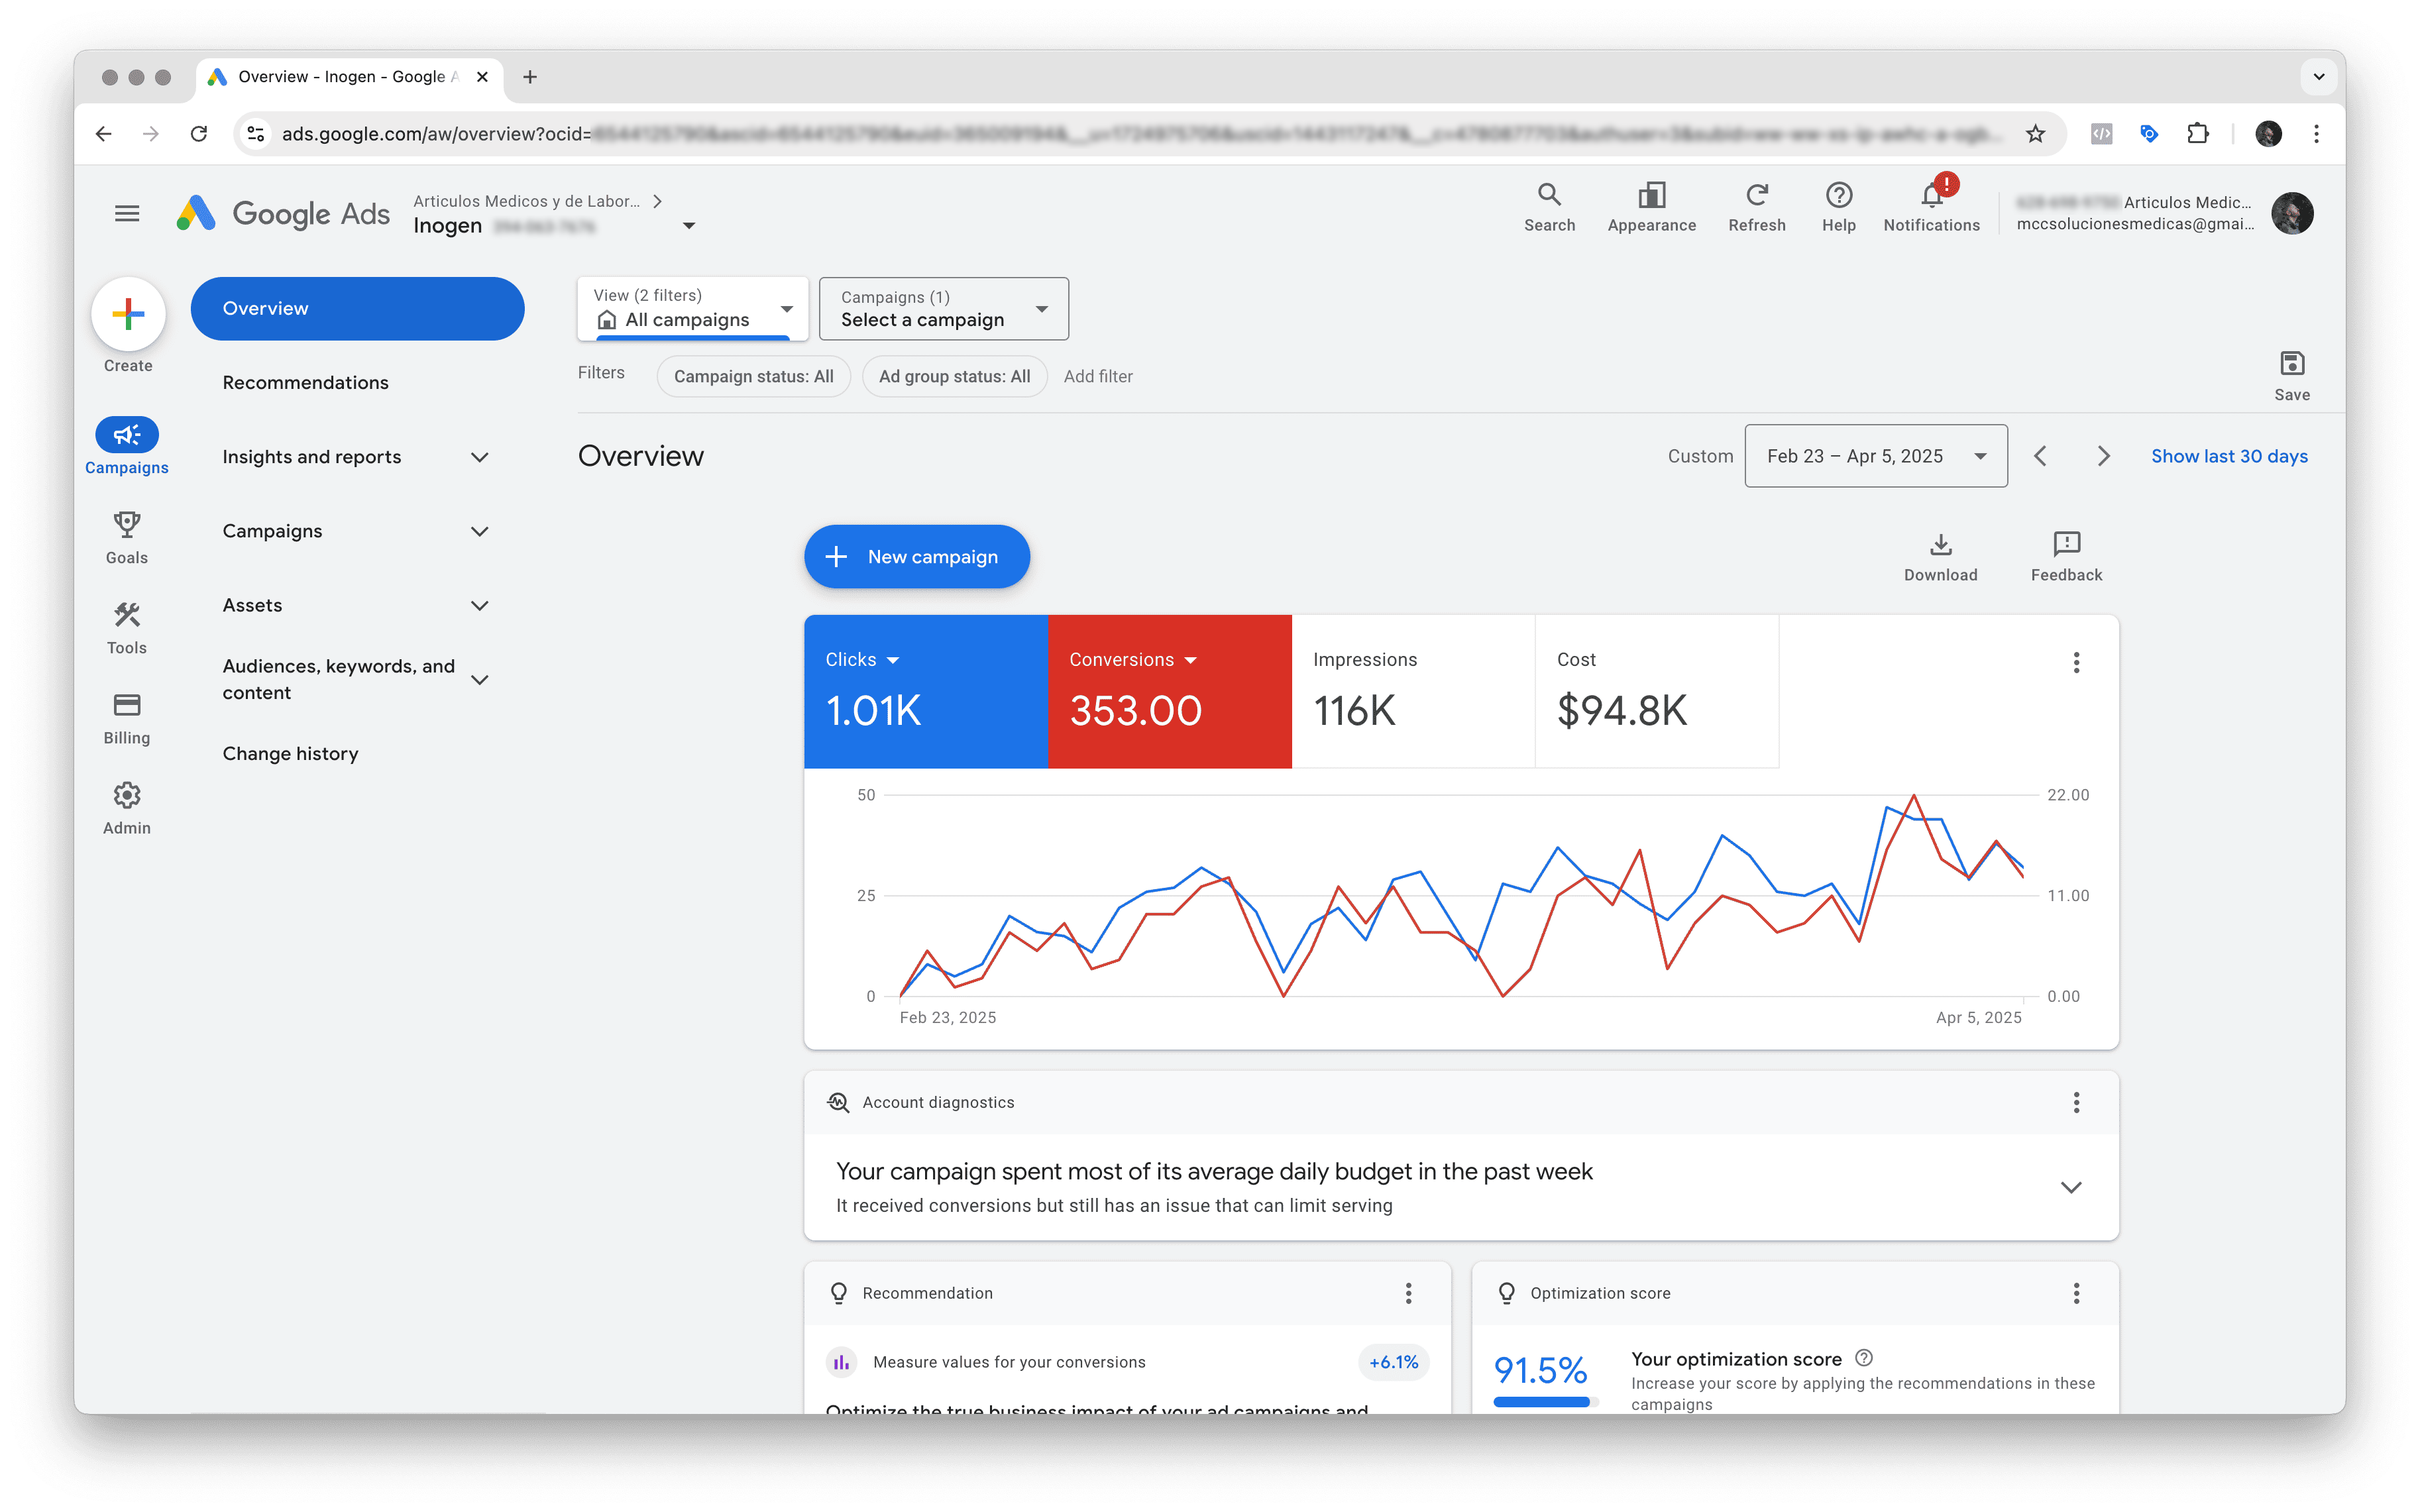2420x1512 pixels.
Task: Open the Tools section icon
Action: point(127,615)
